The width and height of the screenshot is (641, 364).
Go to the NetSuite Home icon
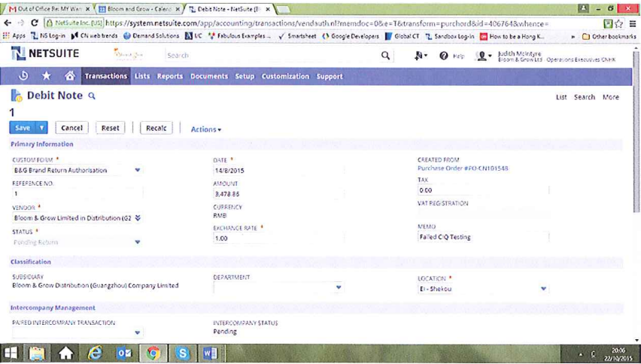coord(70,76)
